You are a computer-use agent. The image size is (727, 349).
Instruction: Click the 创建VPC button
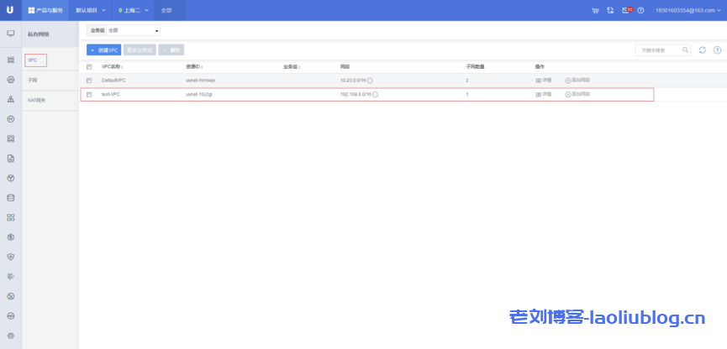(103, 50)
